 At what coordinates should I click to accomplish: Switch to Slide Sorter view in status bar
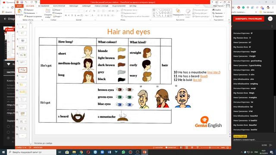[x=187, y=148]
